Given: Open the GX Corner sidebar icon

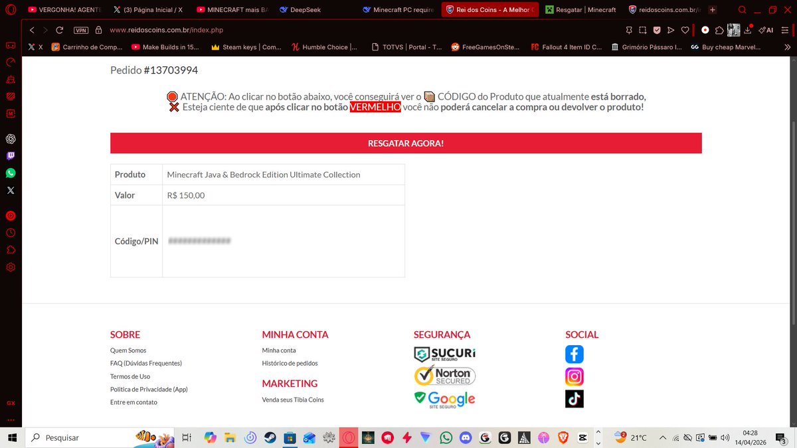Looking at the screenshot, I should (11, 46).
